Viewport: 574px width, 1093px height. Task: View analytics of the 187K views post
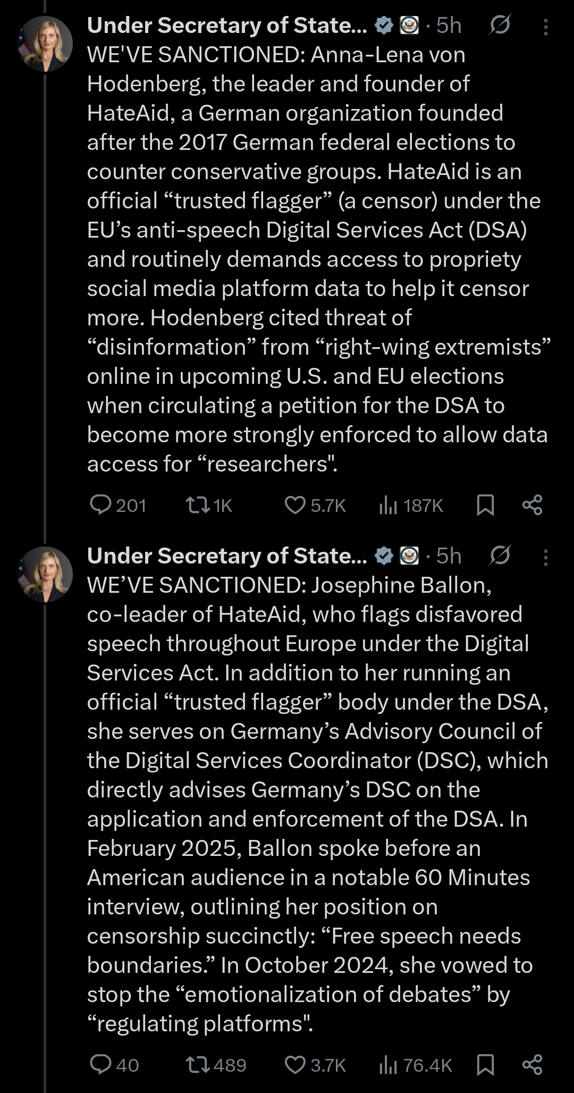pyautogui.click(x=389, y=505)
